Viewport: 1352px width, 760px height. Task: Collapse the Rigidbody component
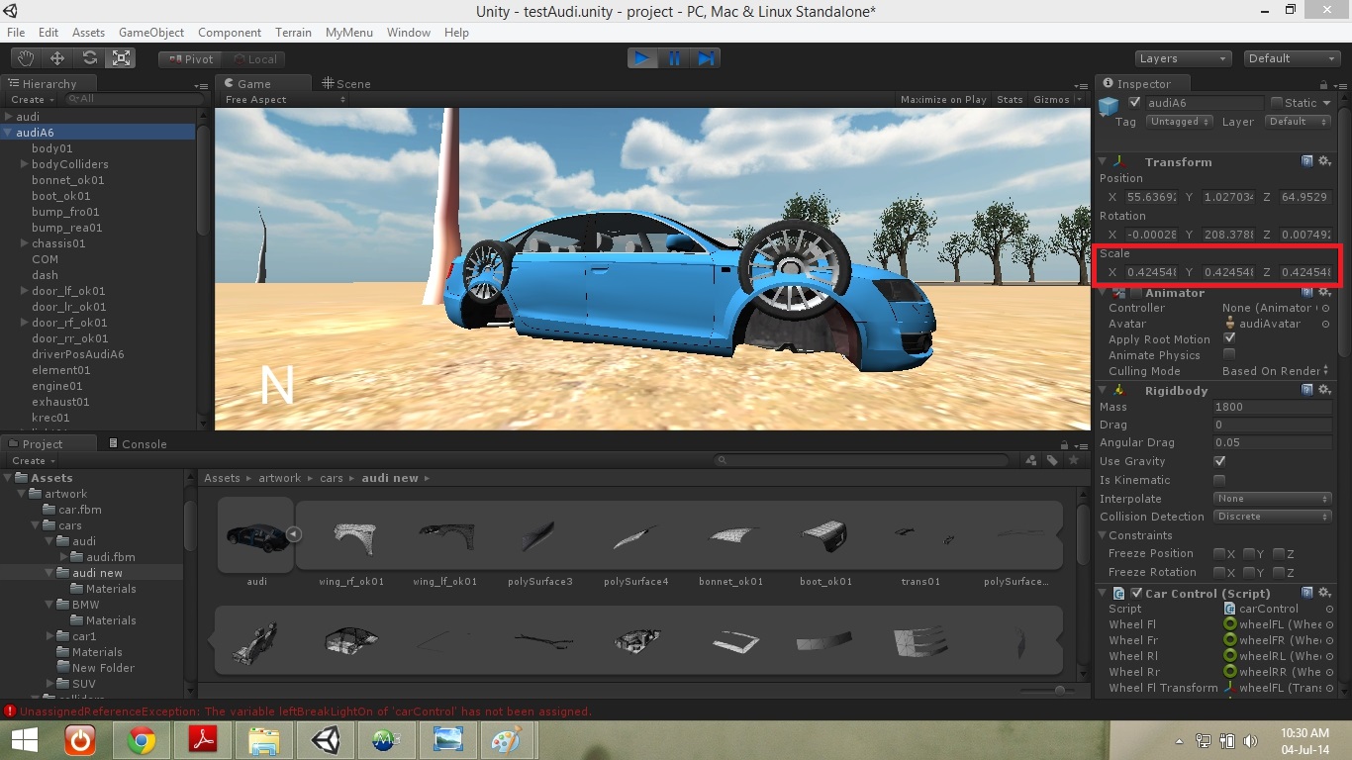coord(1104,390)
